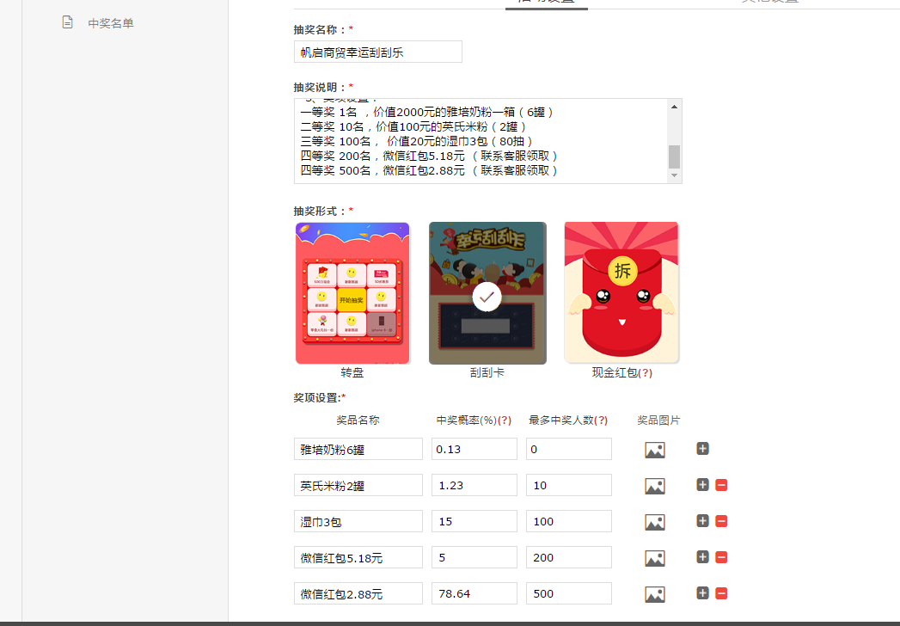The height and width of the screenshot is (626, 900).
Task: Show help for 最多中奖人数
Action: click(x=601, y=420)
